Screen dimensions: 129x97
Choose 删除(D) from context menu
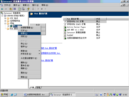tap(29, 63)
